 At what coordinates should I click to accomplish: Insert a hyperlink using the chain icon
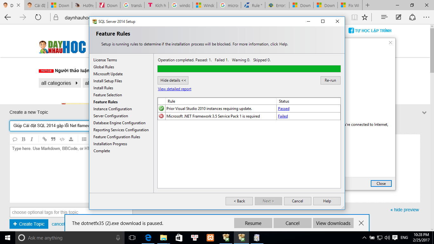(x=44, y=139)
